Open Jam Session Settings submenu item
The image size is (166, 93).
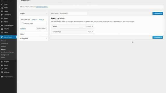pos(8,52)
